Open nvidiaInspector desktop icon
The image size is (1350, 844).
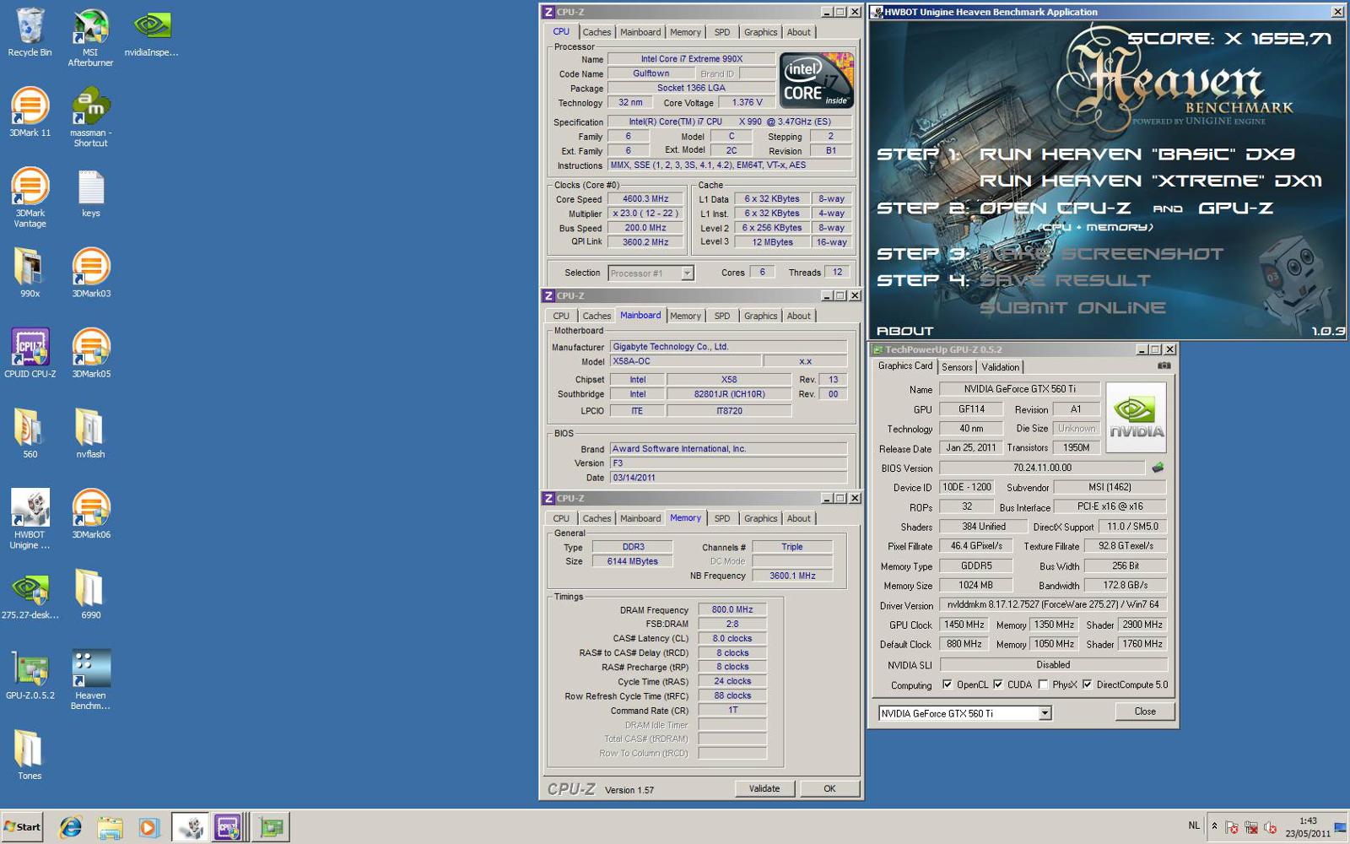[x=152, y=34]
